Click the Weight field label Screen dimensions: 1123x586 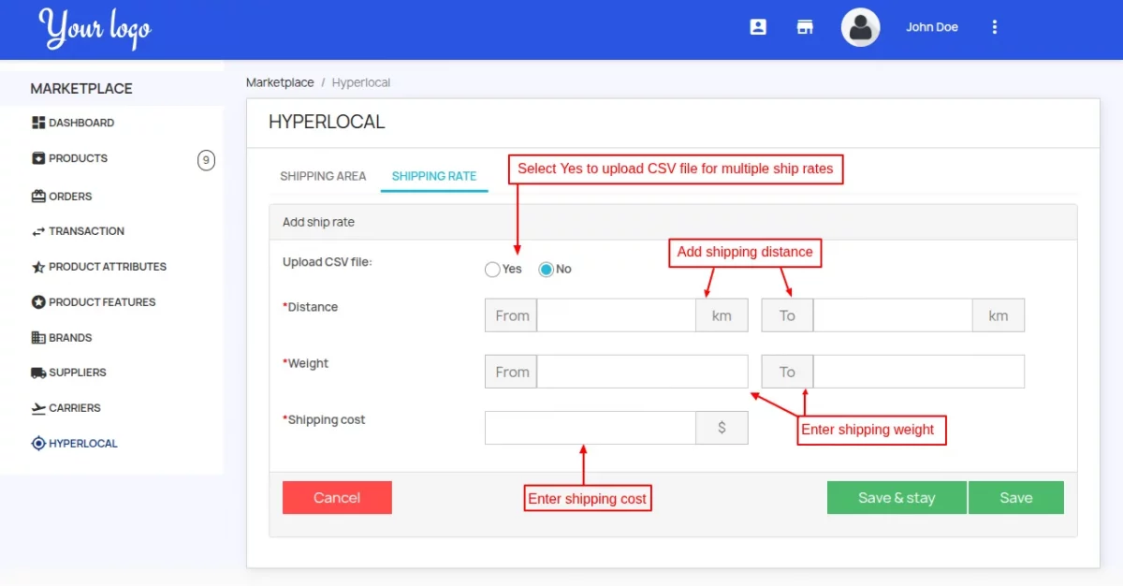[x=306, y=363]
